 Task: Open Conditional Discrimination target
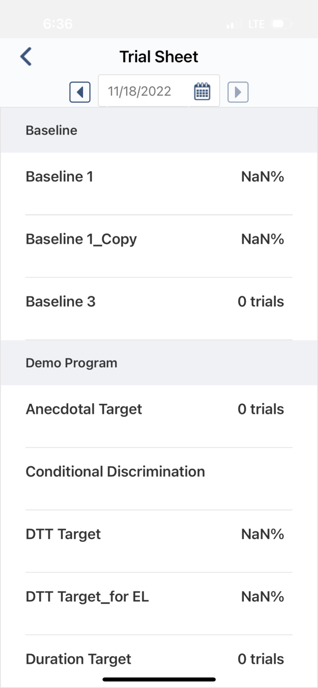(159, 479)
